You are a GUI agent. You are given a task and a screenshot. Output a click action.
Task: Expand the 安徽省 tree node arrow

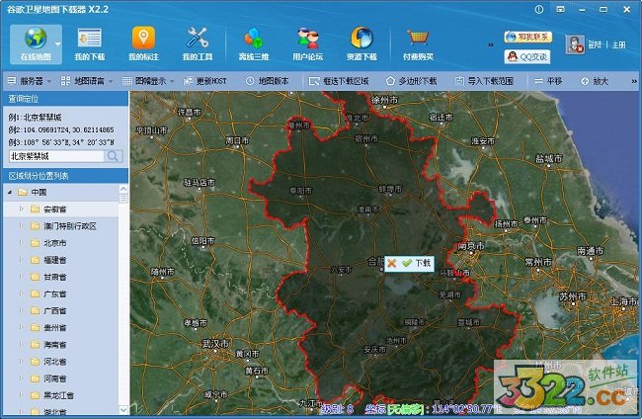pyautogui.click(x=21, y=209)
